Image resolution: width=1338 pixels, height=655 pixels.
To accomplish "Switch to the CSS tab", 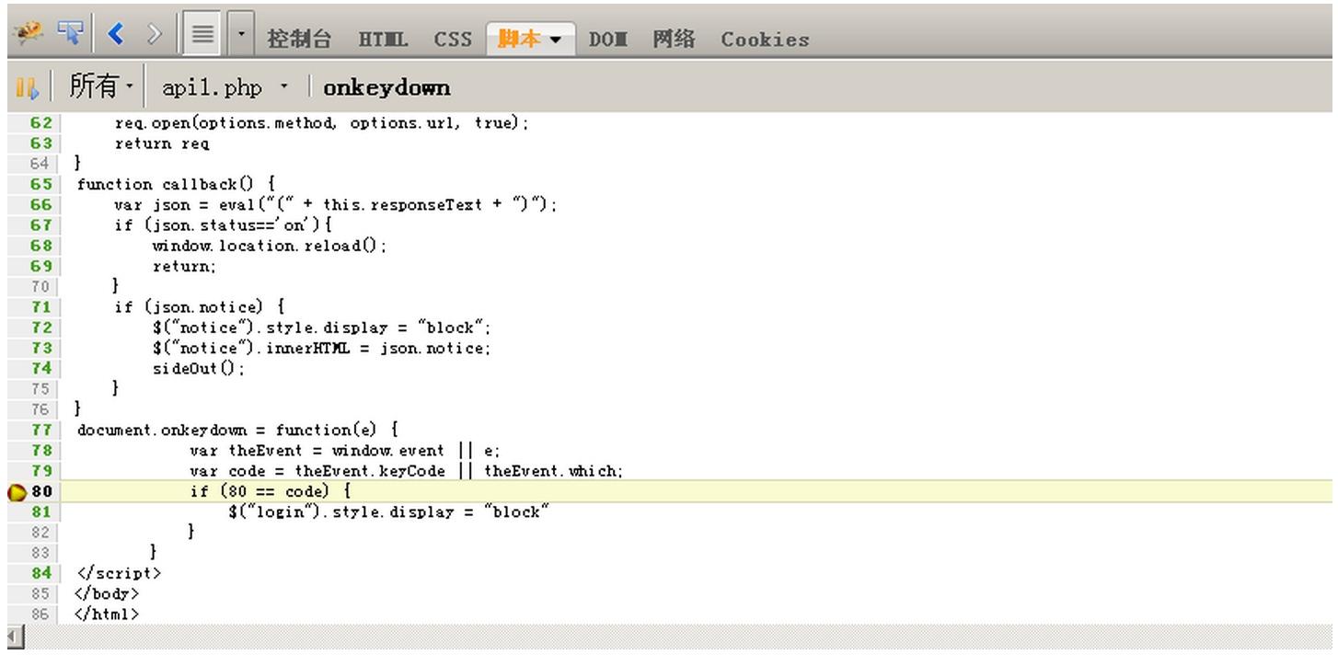I will tap(453, 40).
